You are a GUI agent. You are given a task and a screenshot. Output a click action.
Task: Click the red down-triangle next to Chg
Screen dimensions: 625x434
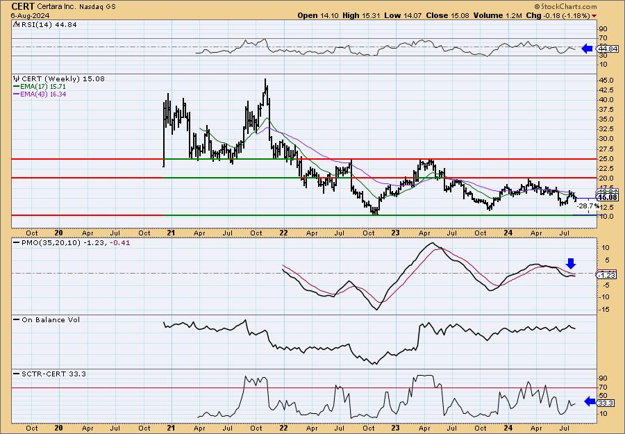tap(594, 16)
